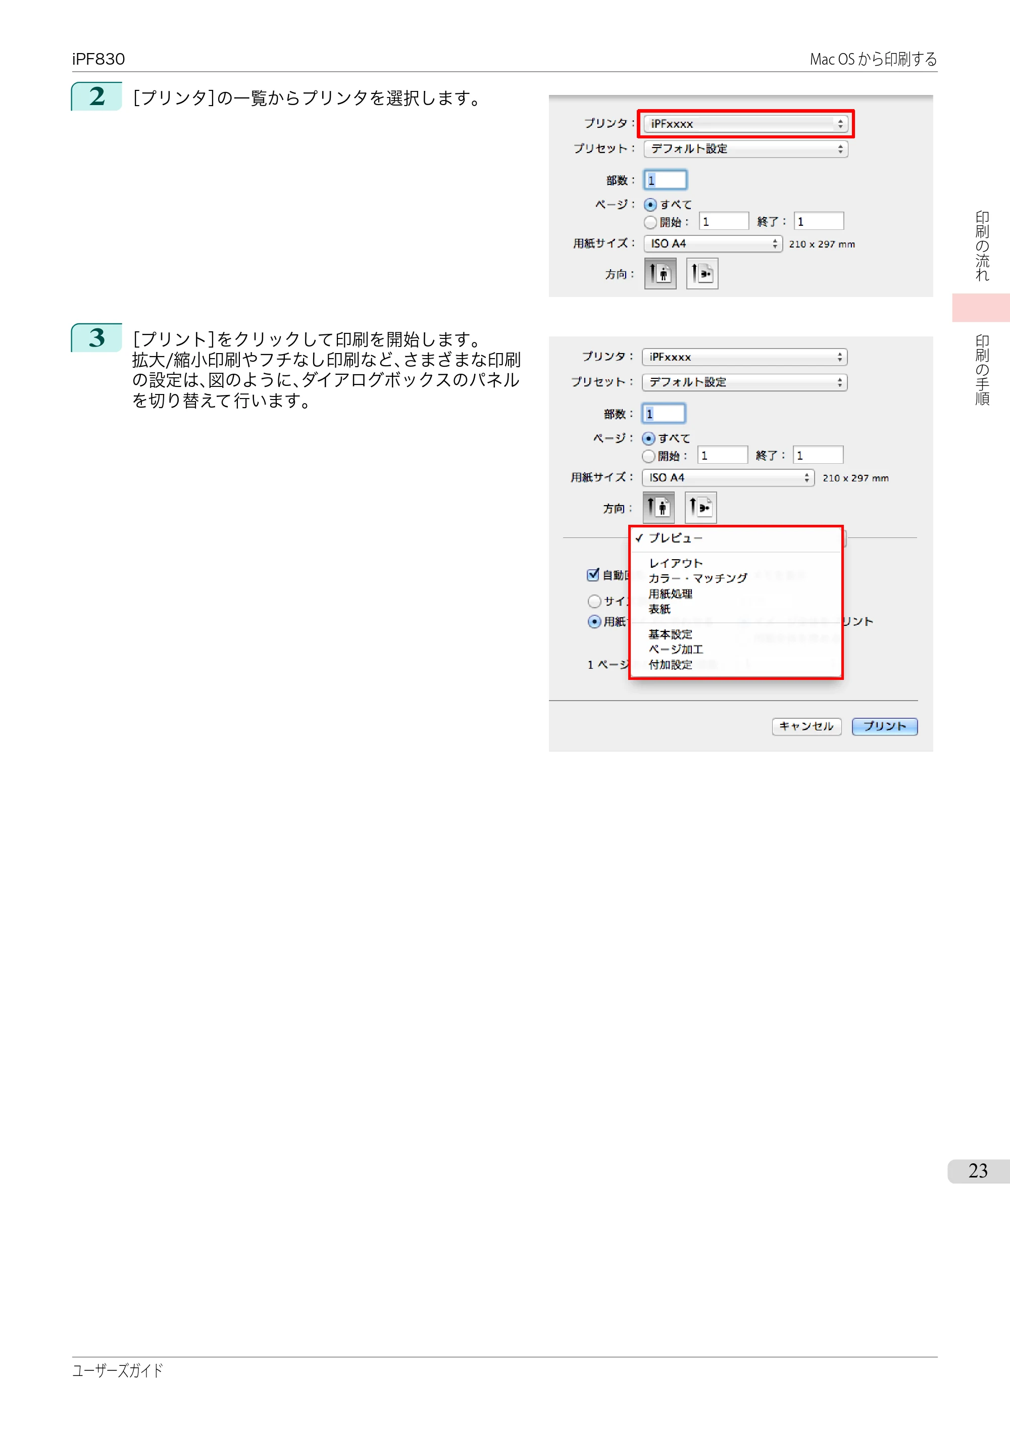Select landscape orientation icon in lower dialog

pos(701,507)
